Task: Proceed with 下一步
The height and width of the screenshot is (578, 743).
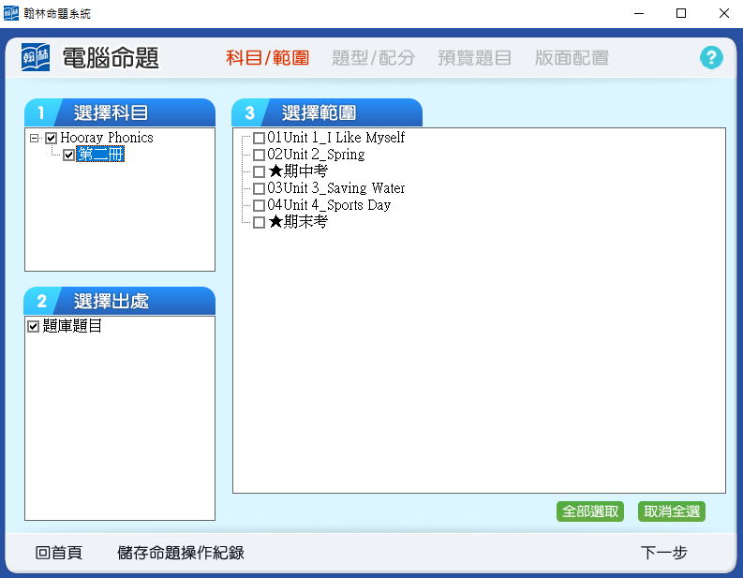Action: (663, 553)
